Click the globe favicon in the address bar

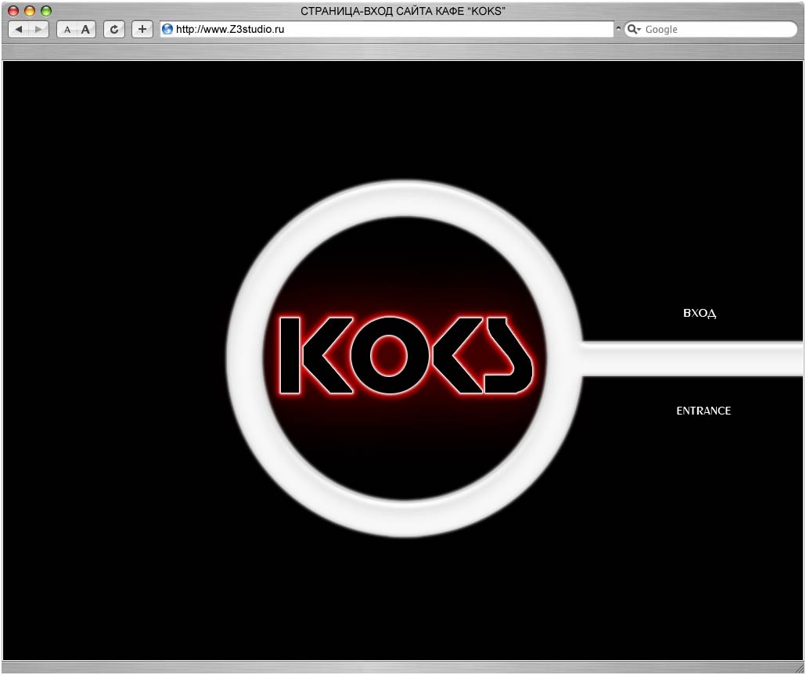point(166,29)
